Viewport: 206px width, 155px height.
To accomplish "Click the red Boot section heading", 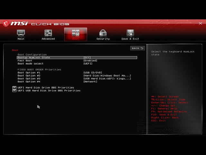I will pos(15,50).
